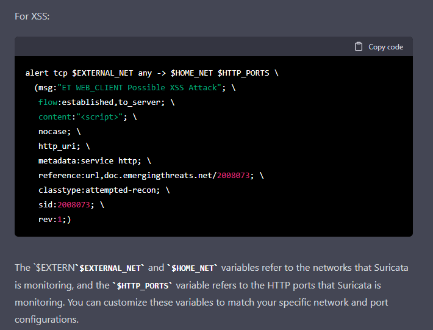Click the clipboard copy icon

point(359,47)
